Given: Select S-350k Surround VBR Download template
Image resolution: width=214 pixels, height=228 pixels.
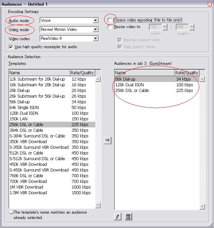Looking at the screenshot, I should (x=52, y=147).
